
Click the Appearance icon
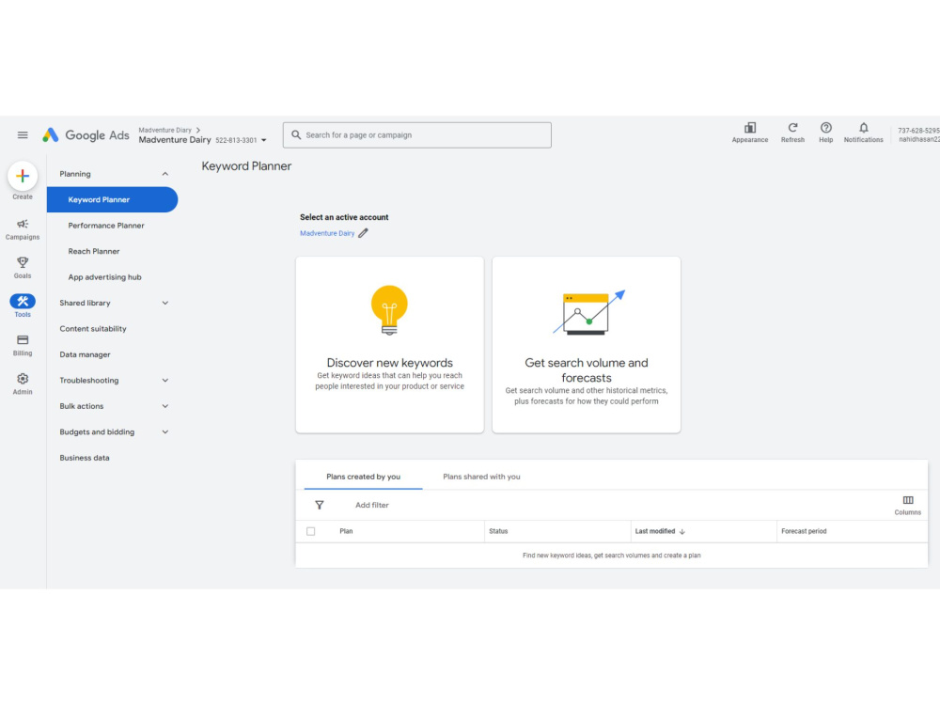(x=749, y=128)
